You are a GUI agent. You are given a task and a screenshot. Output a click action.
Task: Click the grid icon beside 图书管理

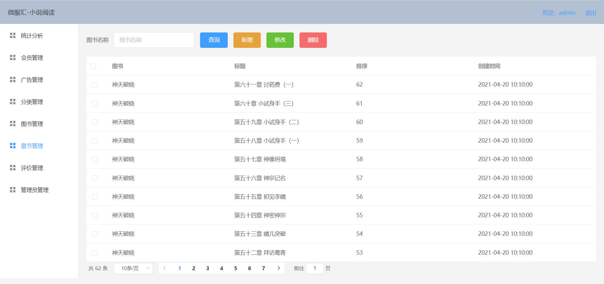pos(13,123)
